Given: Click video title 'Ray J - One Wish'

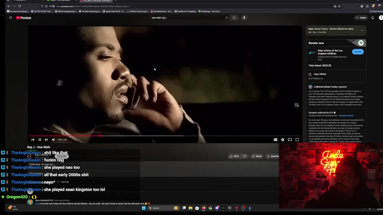Looking at the screenshot, I should pos(39,147).
